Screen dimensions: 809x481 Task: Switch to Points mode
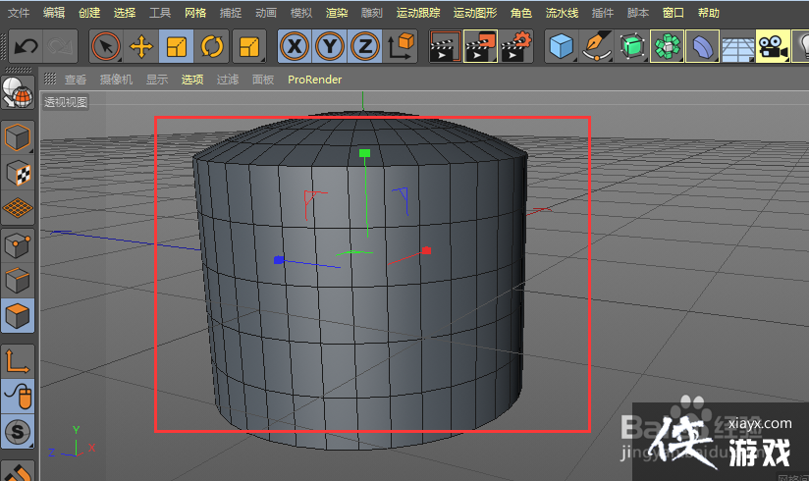[18, 245]
